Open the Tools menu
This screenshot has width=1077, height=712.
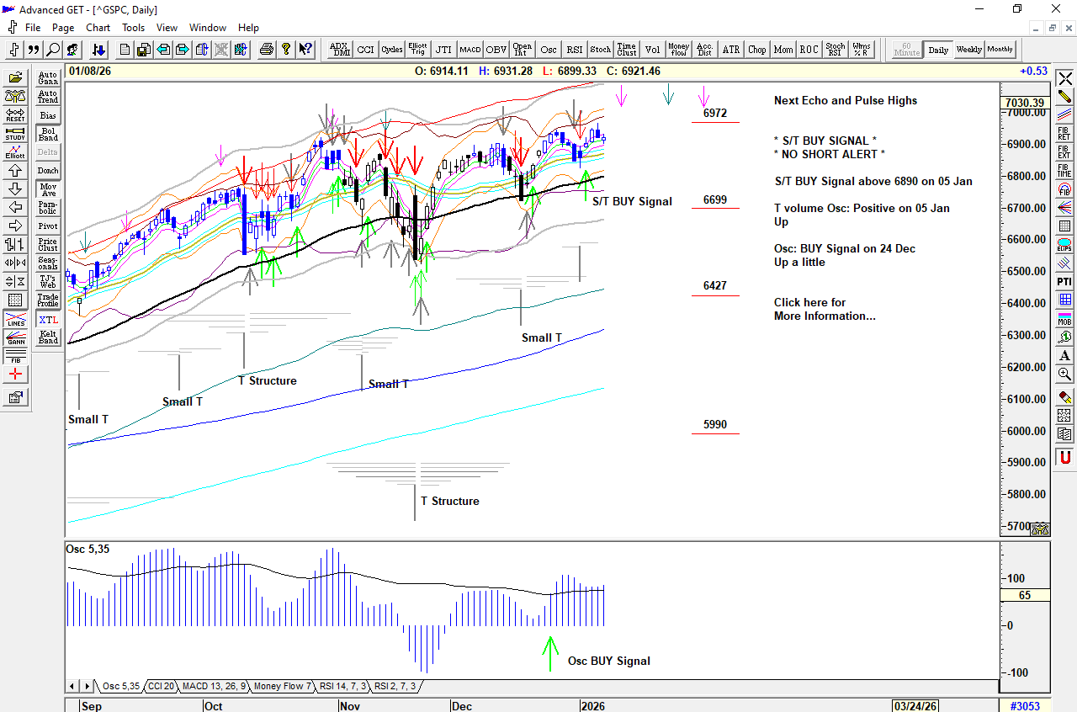point(133,28)
